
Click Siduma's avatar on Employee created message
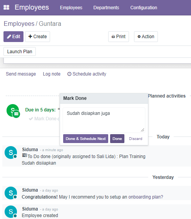(x=11, y=212)
